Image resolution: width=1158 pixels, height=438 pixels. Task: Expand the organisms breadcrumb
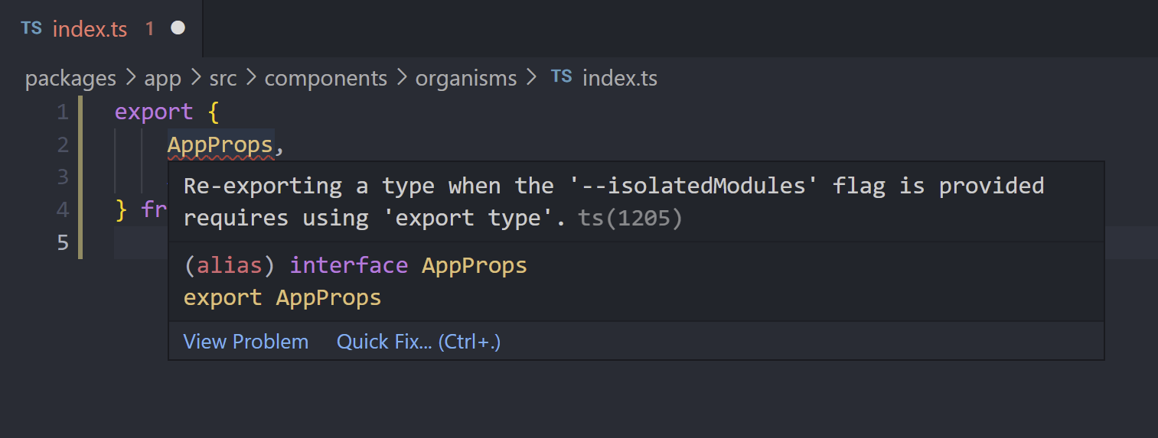pos(466,78)
